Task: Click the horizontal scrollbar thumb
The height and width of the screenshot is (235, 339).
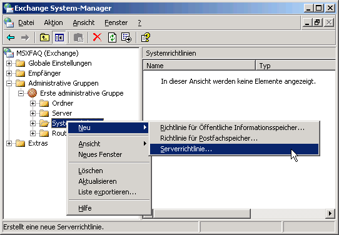Action: click(x=201, y=214)
